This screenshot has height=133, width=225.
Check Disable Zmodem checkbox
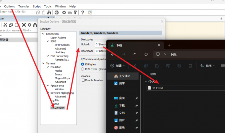pos(83,80)
